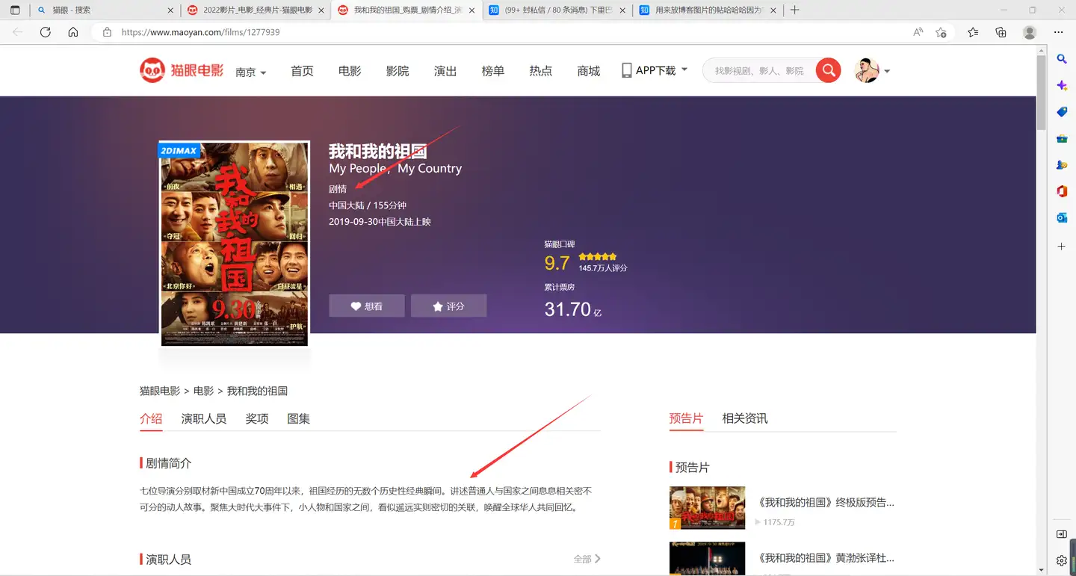
Task: Play the 黄渤张译杜 trailer thumbnail
Action: (707, 559)
